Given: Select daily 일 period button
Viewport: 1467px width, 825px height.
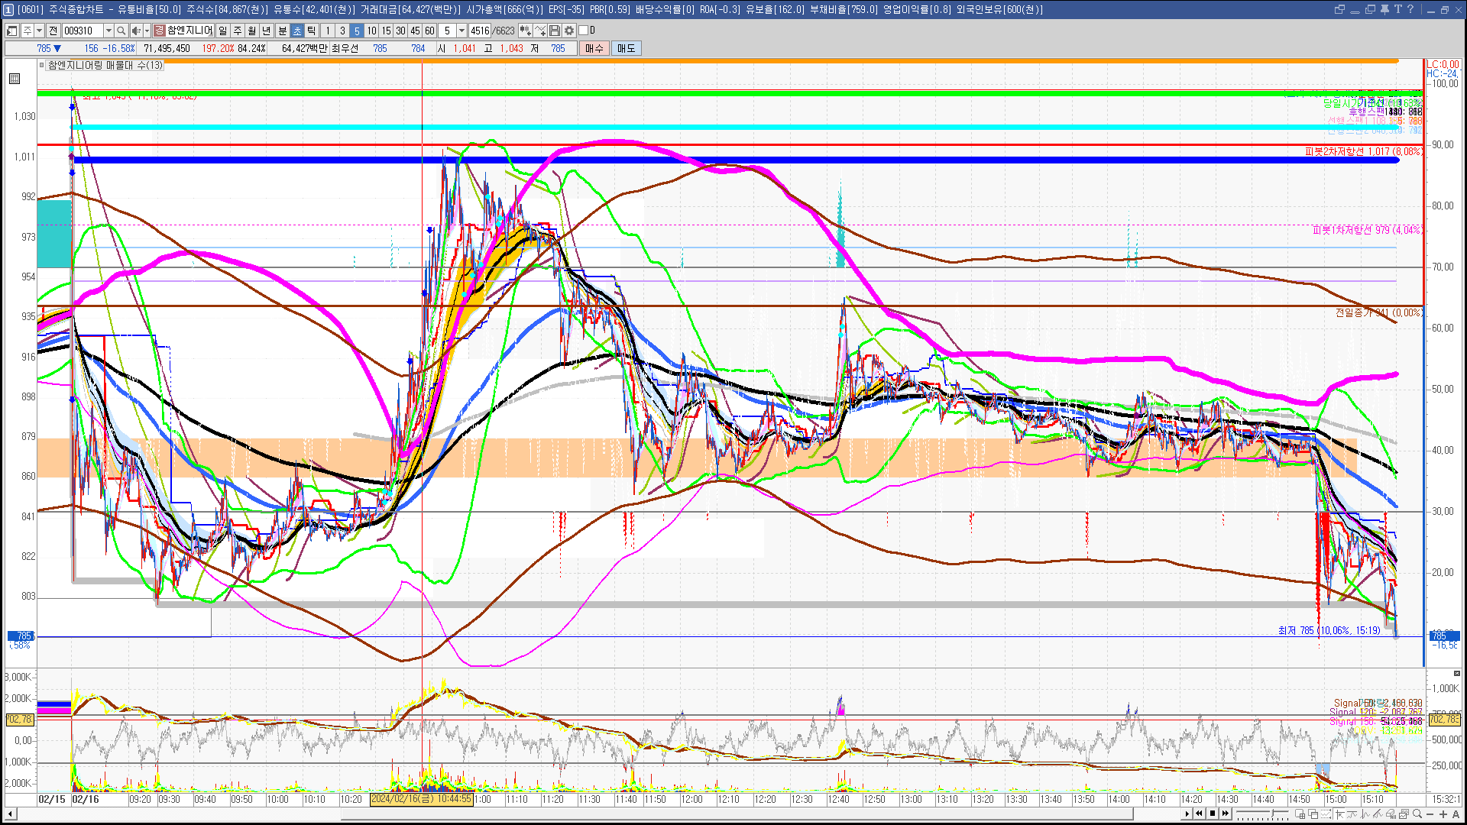Looking at the screenshot, I should tap(222, 31).
